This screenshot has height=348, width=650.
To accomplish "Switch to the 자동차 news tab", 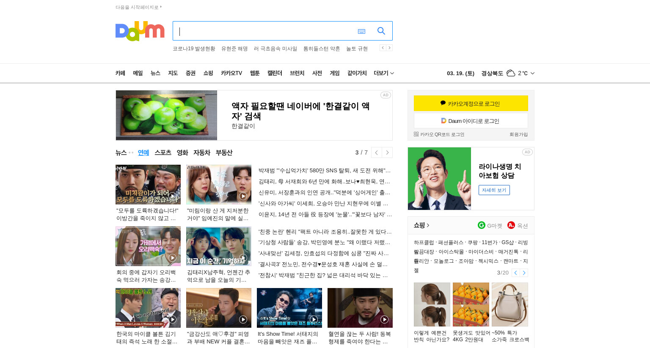I will tap(202, 152).
